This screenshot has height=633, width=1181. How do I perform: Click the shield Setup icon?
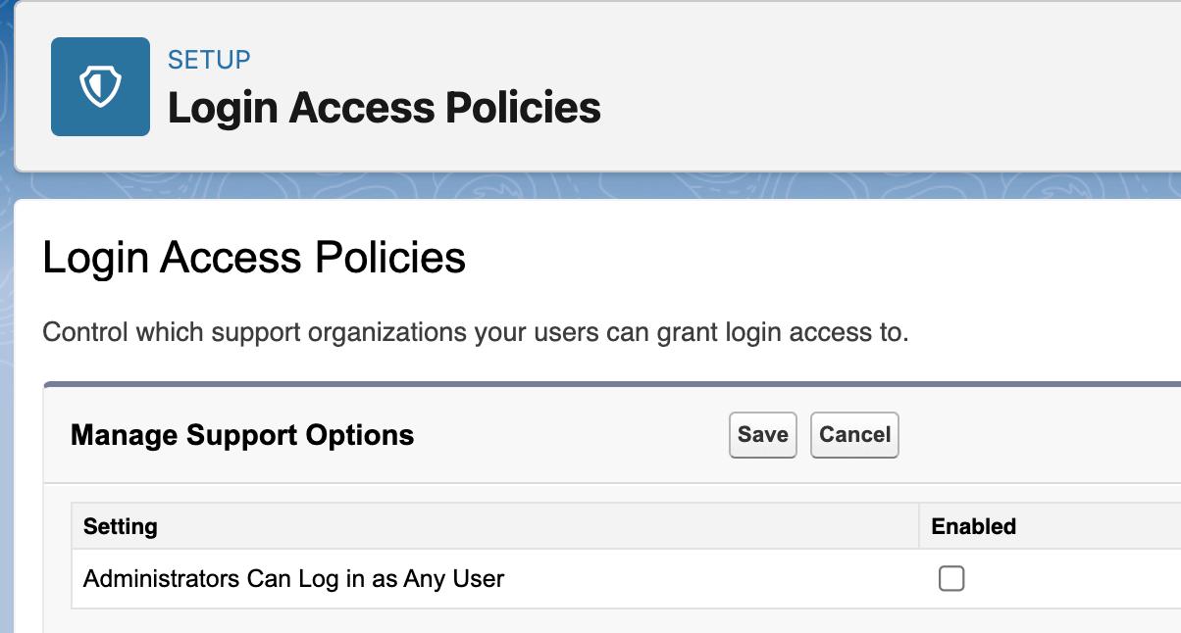100,86
